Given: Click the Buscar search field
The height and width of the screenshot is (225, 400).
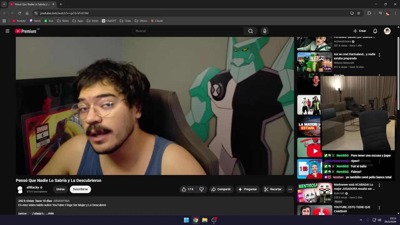Looking at the screenshot, I should (188, 31).
